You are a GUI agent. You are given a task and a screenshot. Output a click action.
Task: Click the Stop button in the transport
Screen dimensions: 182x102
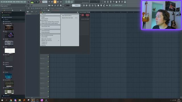click(38, 2)
